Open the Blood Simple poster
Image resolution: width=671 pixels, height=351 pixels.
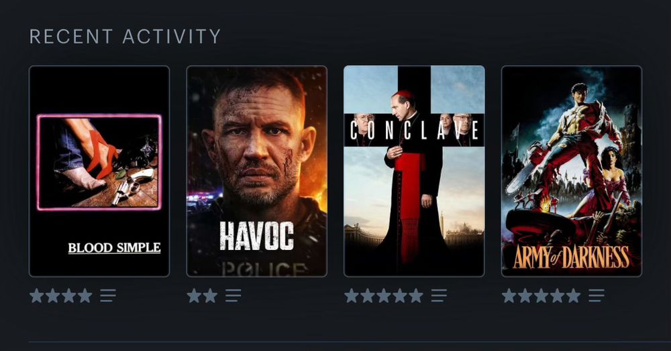99,171
